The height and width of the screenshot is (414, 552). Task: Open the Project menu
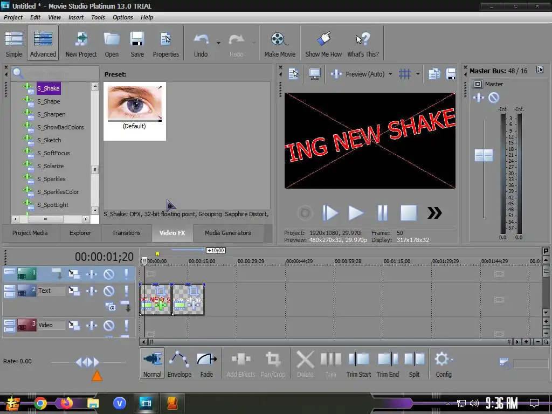(13, 17)
